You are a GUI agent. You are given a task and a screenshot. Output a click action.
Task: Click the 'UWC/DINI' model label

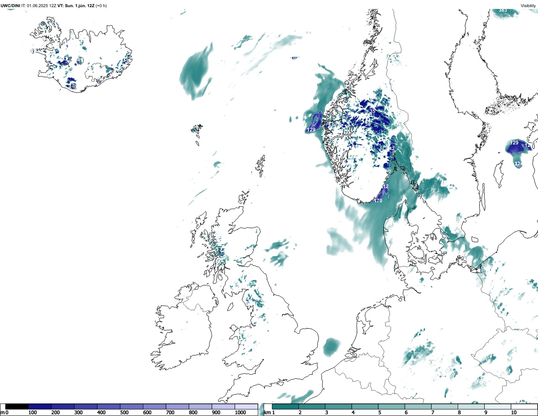point(11,5)
